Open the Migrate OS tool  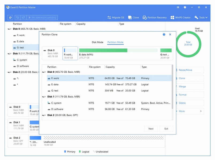[x=116, y=18]
